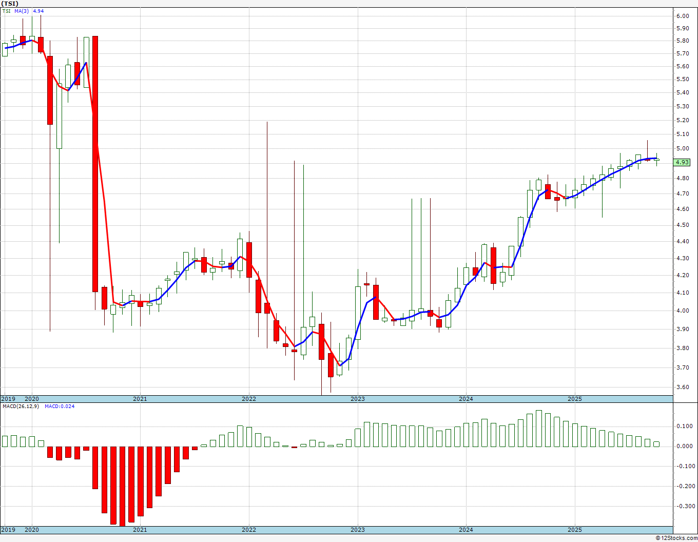Image resolution: width=698 pixels, height=542 pixels.
Task: Select 2022 on the MACD panel time axis
Action: (x=249, y=530)
